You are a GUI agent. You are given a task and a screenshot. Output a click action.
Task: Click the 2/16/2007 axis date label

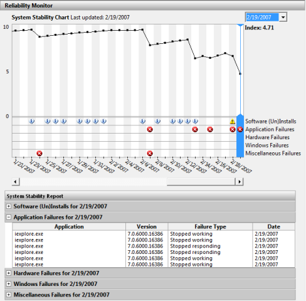pyautogui.click(x=225, y=166)
